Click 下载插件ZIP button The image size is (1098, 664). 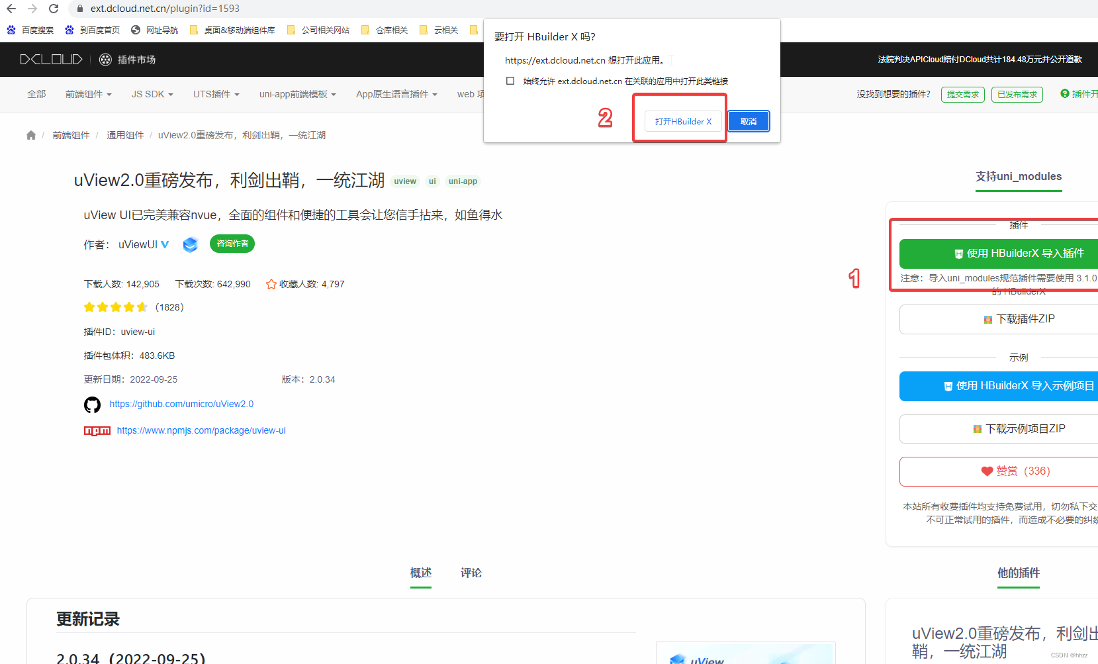click(999, 319)
